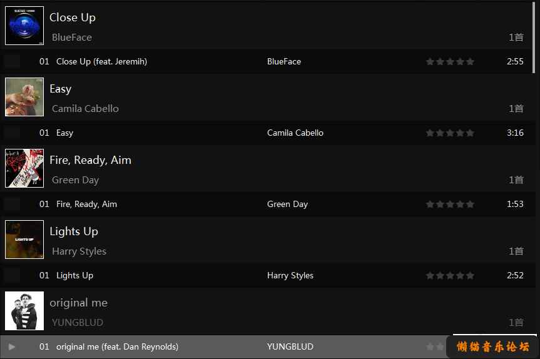The image size is (540, 359).
Task: Rate Close Up (feat. Jeremih) with stars
Action: (x=450, y=62)
